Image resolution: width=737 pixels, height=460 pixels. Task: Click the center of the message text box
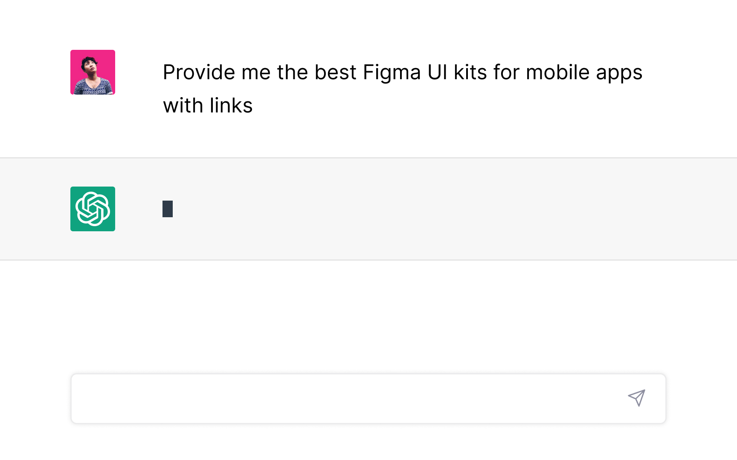click(x=368, y=399)
